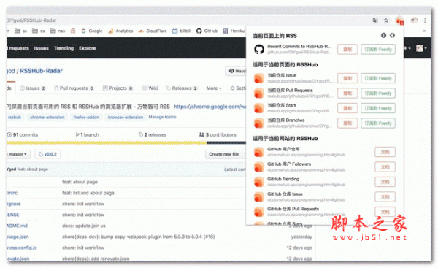Screen dimensions: 438x268
Task: Open the nas bookmarks folder
Action: (58, 31)
